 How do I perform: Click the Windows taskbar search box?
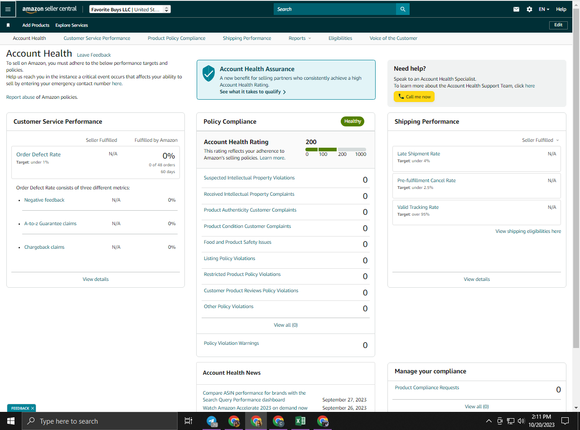click(100, 421)
